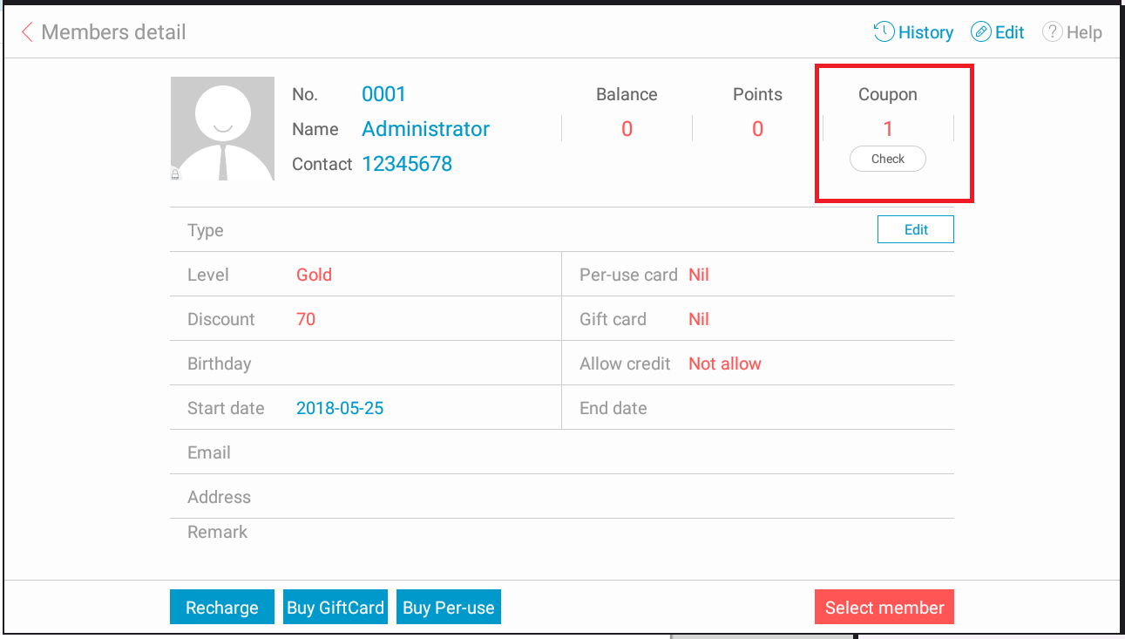This screenshot has height=639, width=1125.
Task: Click the back arrow beside Members detail
Action: tap(27, 32)
